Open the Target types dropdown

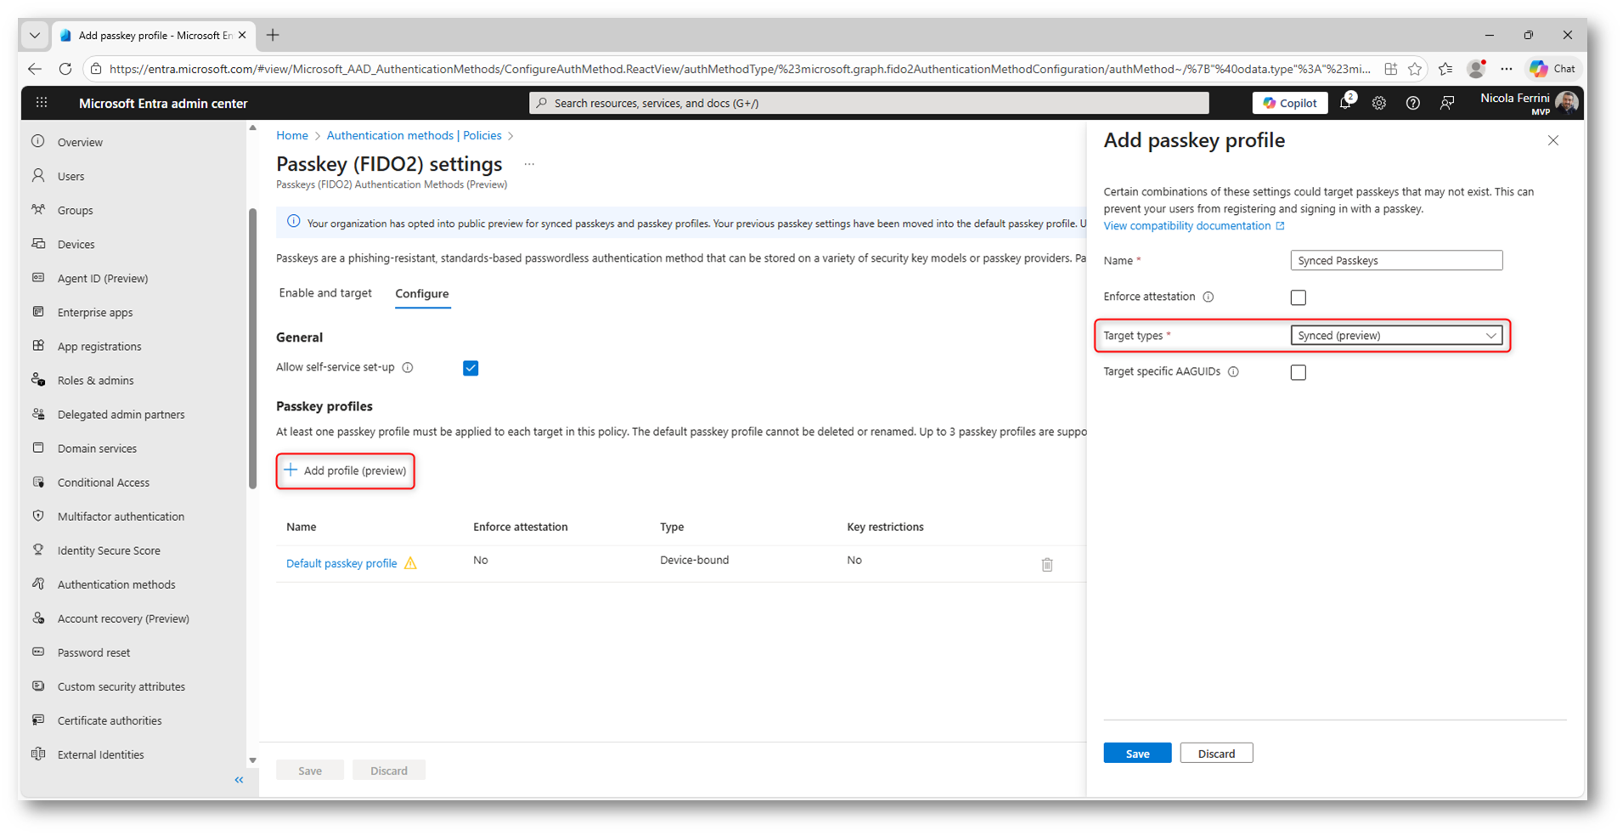1395,336
